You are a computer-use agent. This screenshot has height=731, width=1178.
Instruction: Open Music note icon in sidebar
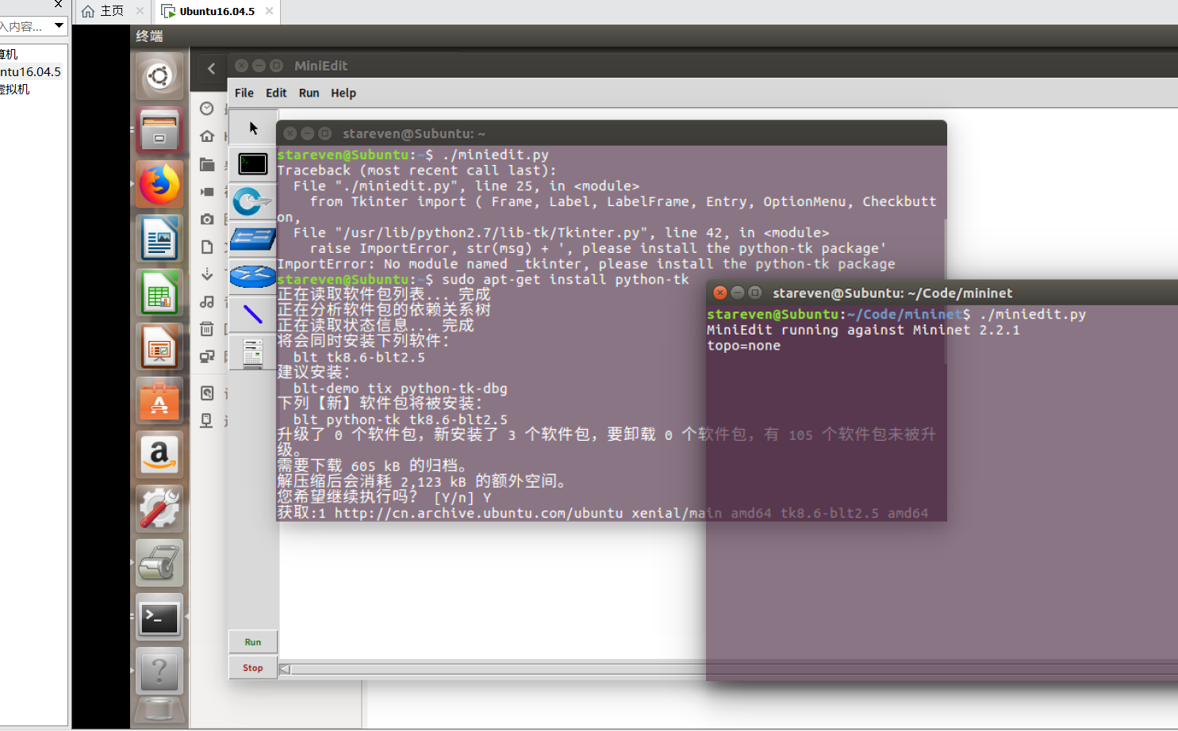pyautogui.click(x=207, y=301)
